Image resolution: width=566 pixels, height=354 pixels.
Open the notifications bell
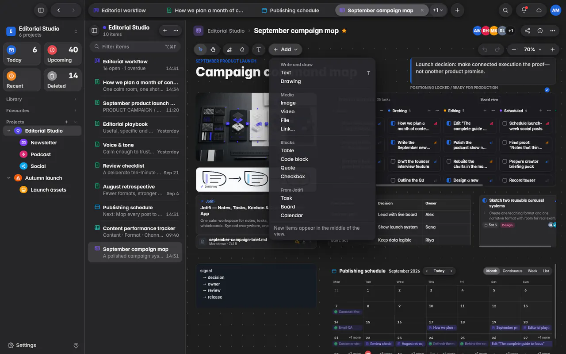click(x=524, y=10)
